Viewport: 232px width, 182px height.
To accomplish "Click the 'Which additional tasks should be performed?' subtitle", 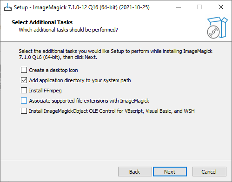I will coord(68,30).
